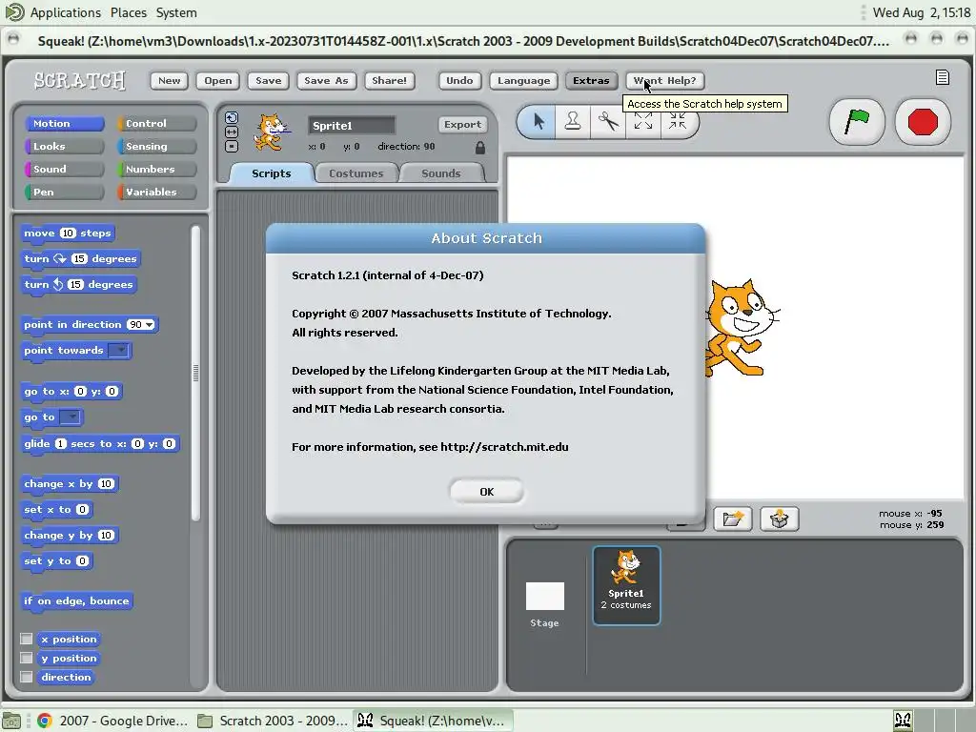Switch to the Sounds tab
This screenshot has width=976, height=732.
(x=440, y=173)
